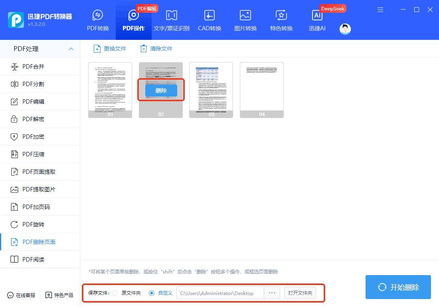Select the 原文件夹 radio button
The width and height of the screenshot is (439, 307).
(115, 293)
